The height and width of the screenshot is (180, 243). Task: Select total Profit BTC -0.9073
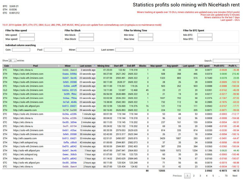tap(223, 171)
